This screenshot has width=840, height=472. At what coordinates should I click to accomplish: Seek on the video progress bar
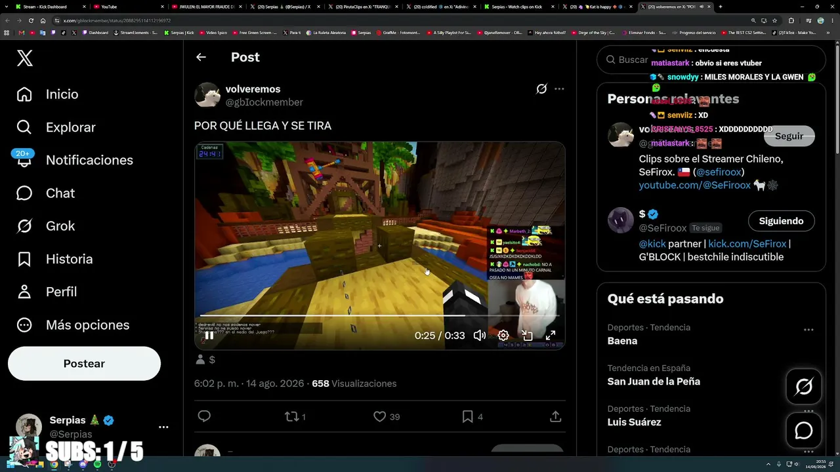379,315
